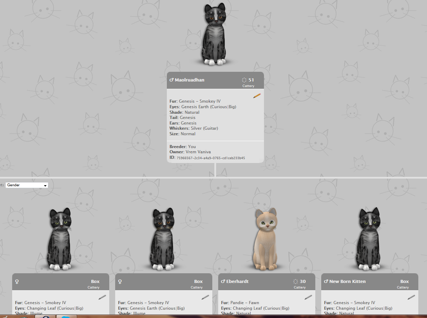Click the New Born Kitten name header
This screenshot has width=427, height=318.
[x=348, y=282]
